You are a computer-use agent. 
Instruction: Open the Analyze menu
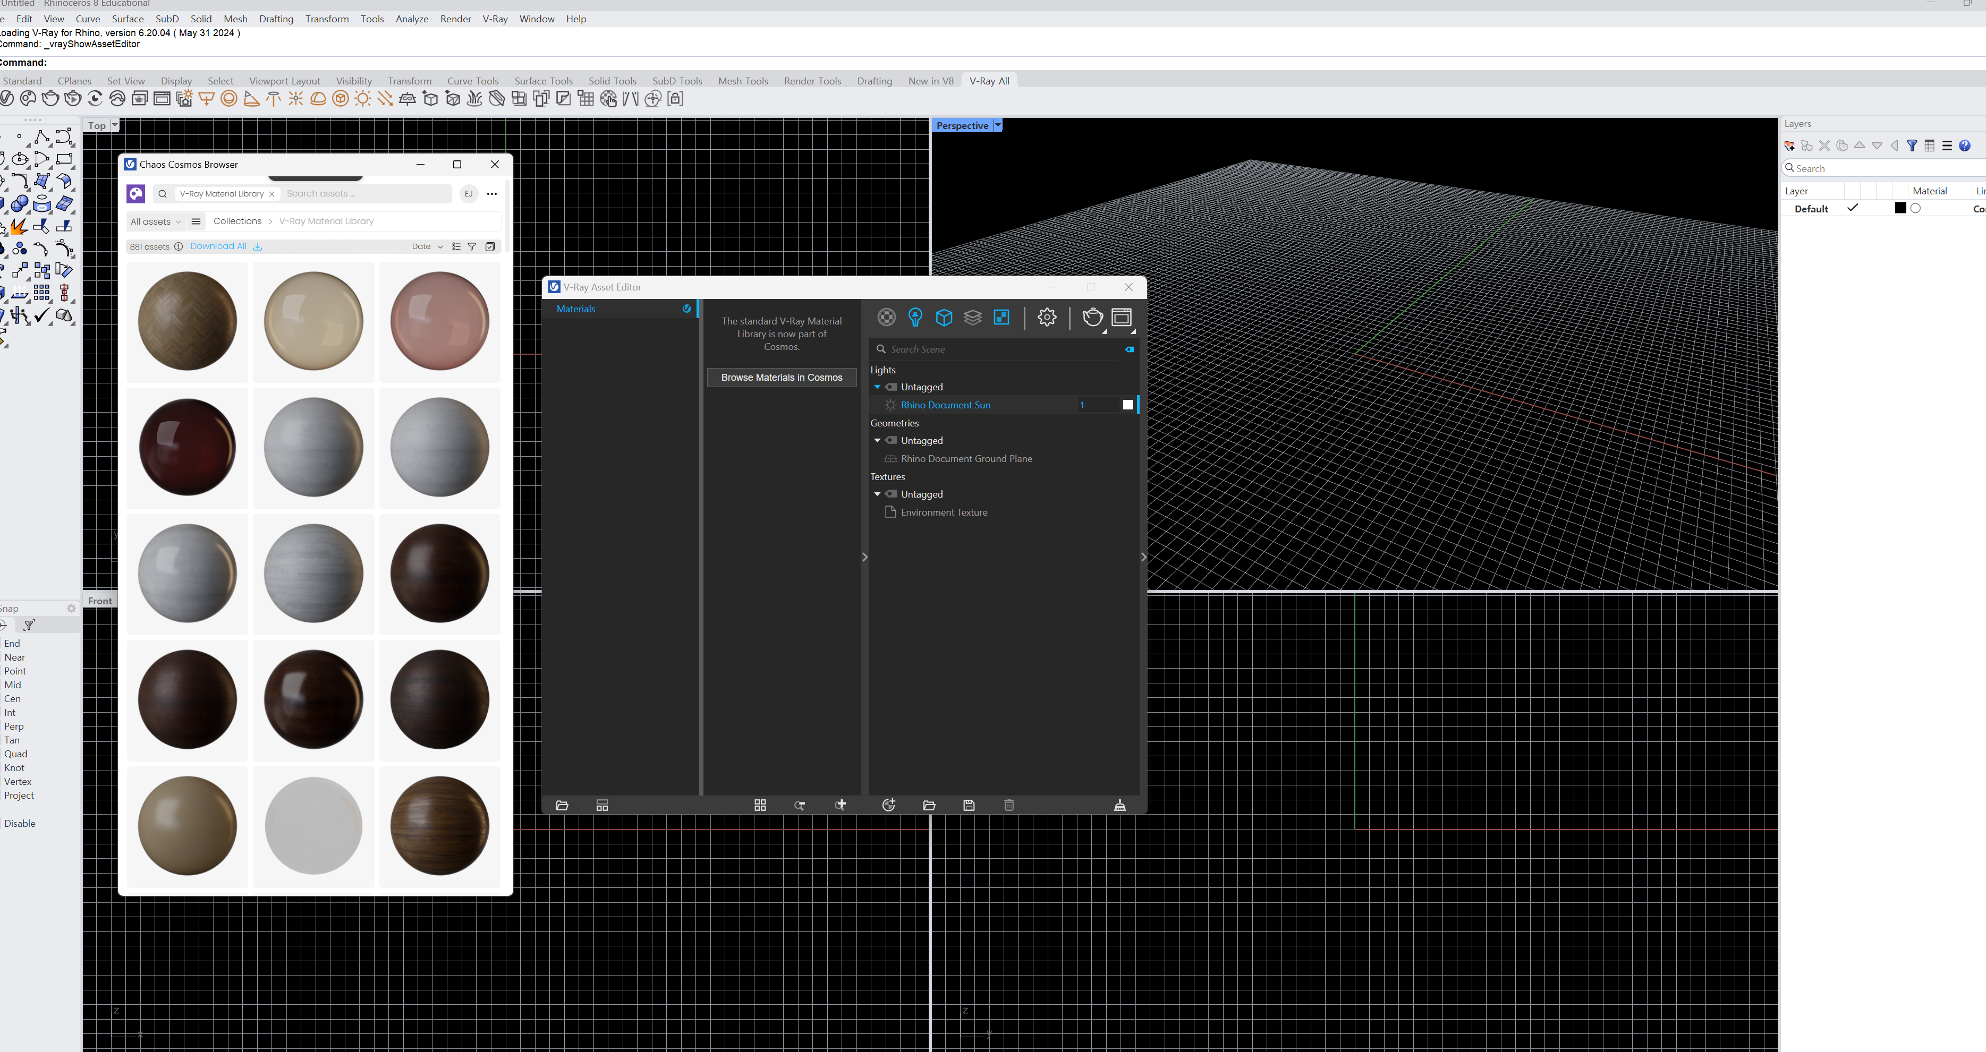(x=412, y=19)
